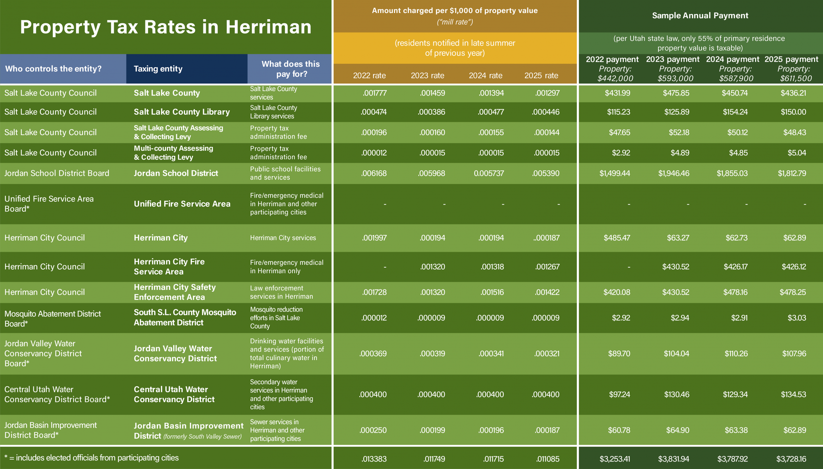Click the $3,253.41 total 2022 payment

[x=615, y=459]
